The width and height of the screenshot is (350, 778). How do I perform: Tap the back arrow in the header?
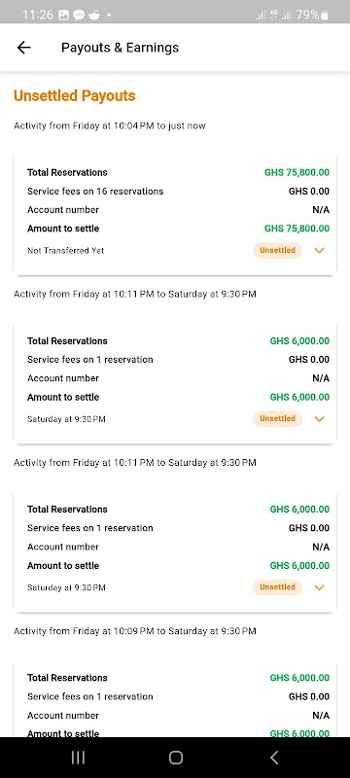coord(23,48)
